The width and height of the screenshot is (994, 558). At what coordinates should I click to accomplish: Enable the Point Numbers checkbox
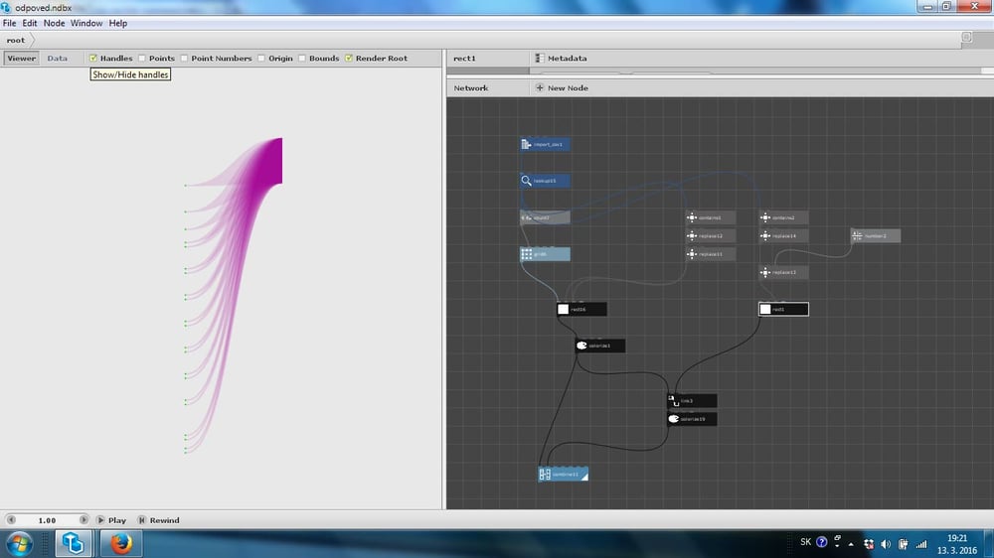[185, 59]
